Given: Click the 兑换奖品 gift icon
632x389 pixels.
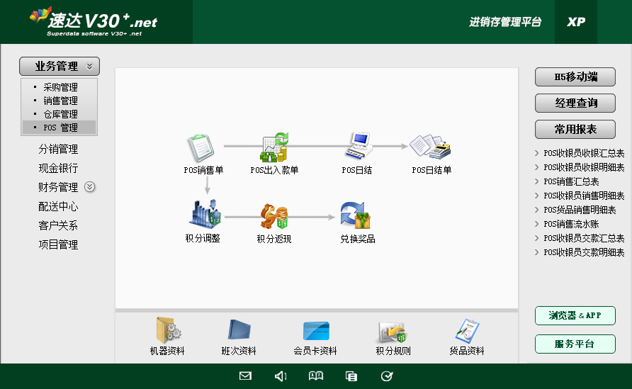Looking at the screenshot, I should click(x=356, y=215).
